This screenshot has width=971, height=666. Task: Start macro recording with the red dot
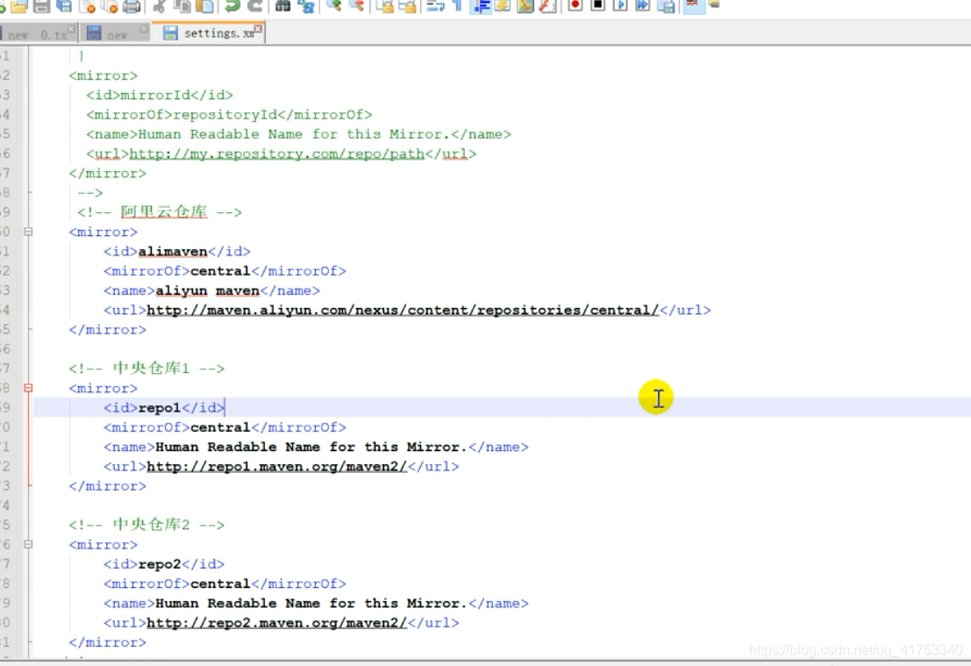[575, 6]
